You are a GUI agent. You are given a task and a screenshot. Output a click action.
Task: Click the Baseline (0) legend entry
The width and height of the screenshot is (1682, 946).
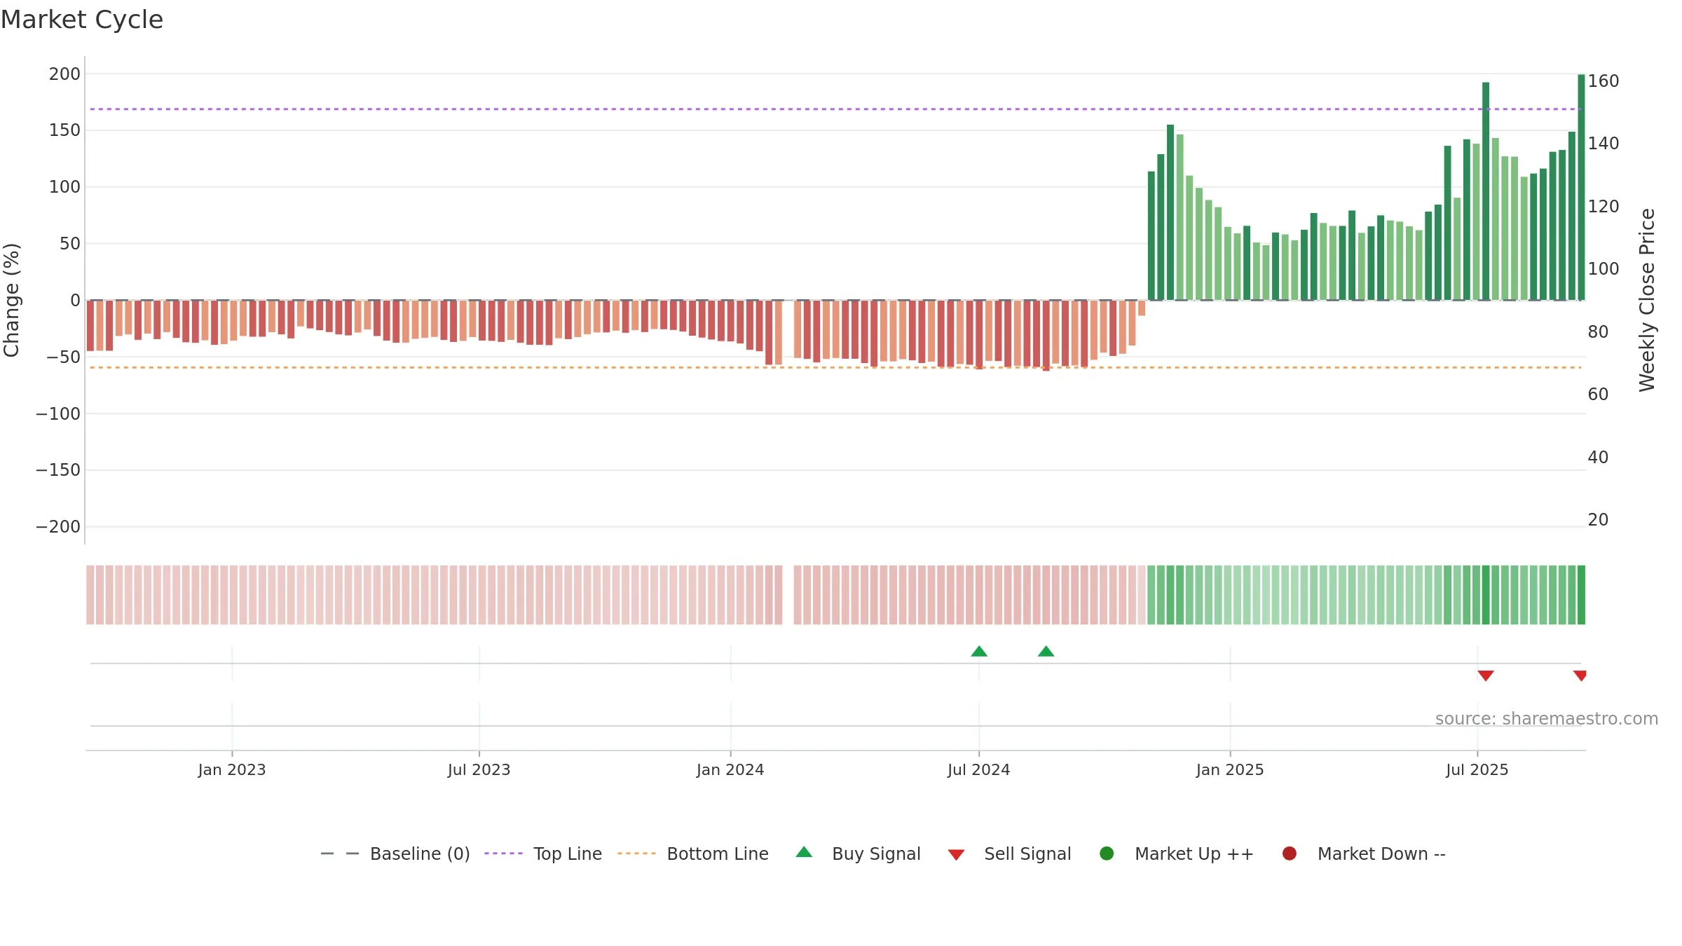point(395,854)
